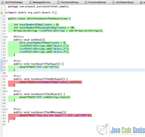The image size is (145, 137).
Task: Click the @Before annotation
Action: [x=19, y=37]
